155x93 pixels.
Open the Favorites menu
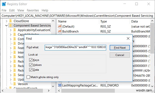(33, 10)
